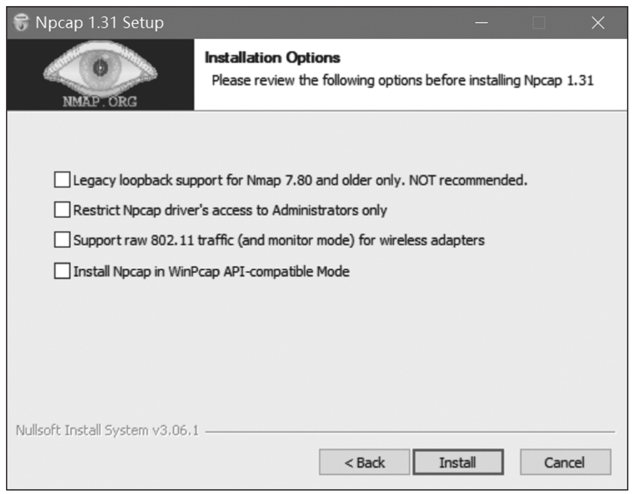The image size is (632, 494).
Task: Cancel the Npcap setup
Action: [x=565, y=463]
